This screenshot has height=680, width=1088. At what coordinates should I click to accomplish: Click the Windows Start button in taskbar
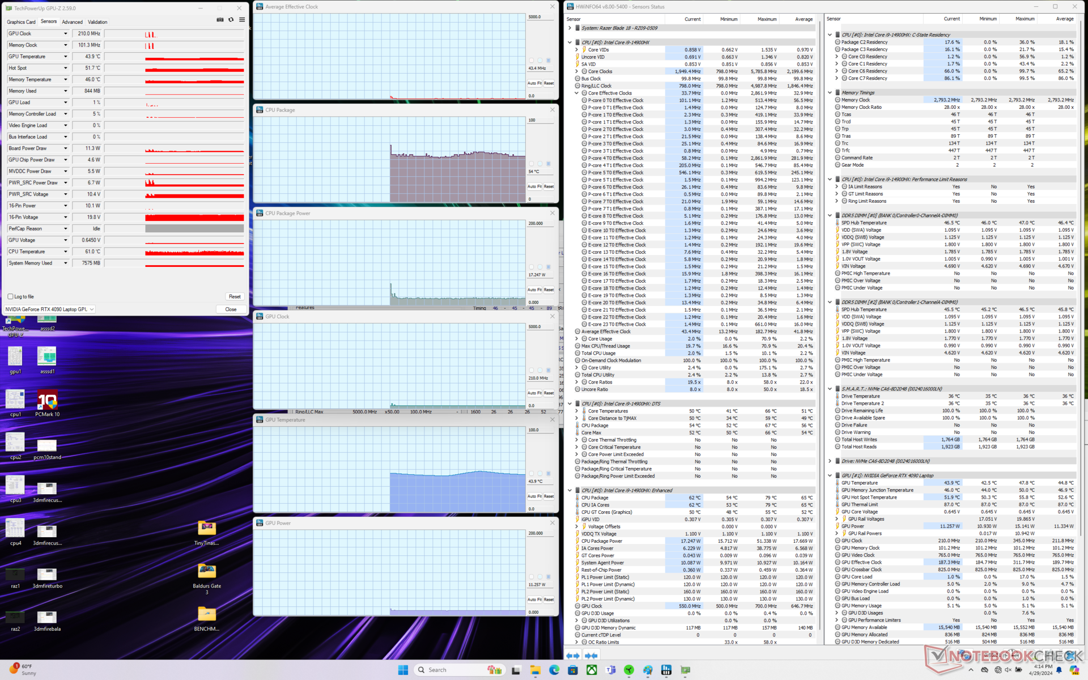pyautogui.click(x=403, y=670)
